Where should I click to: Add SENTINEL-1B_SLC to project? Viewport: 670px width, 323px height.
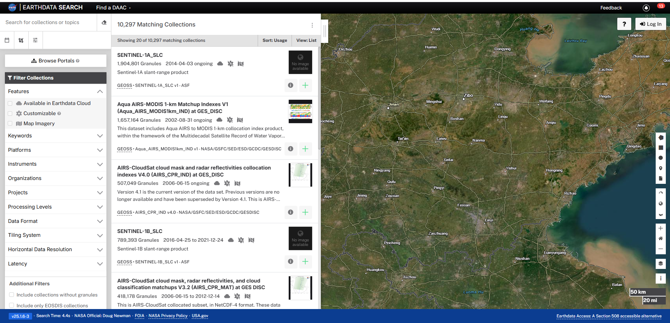[305, 262]
